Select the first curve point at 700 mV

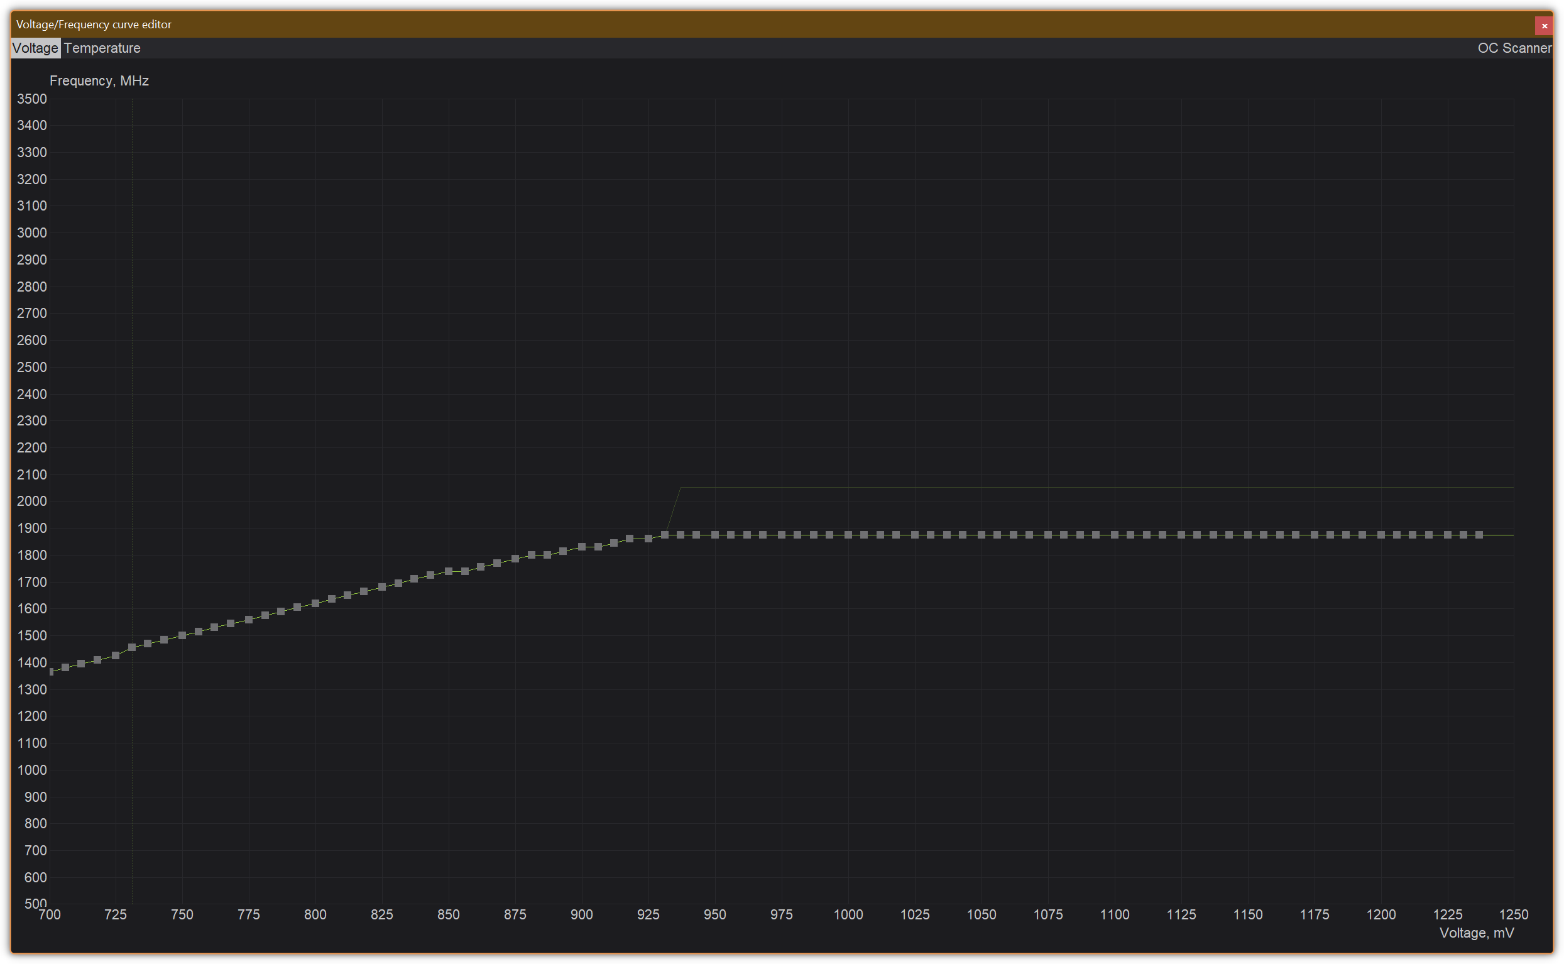52,671
